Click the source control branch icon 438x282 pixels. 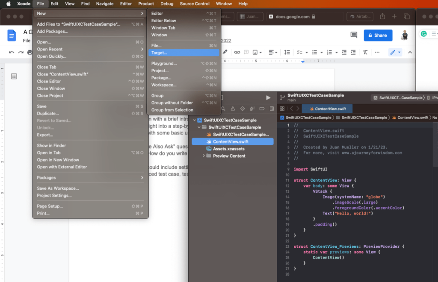point(282,97)
